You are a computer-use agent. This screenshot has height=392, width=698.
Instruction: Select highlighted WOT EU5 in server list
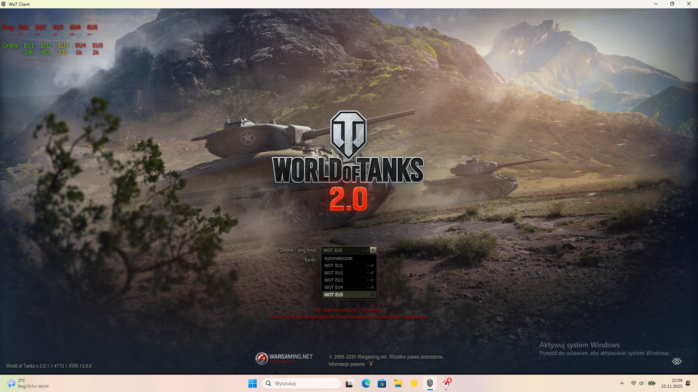[349, 294]
